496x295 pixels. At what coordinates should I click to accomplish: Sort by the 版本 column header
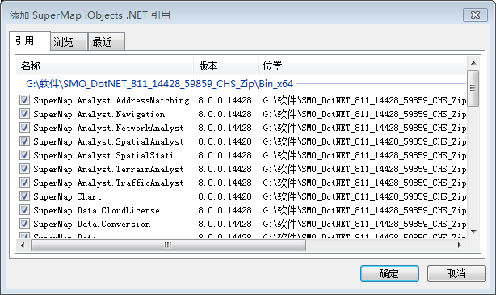pos(226,65)
